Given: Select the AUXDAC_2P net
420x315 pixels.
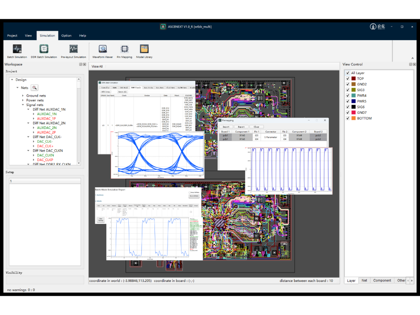Looking at the screenshot, I should [47, 132].
